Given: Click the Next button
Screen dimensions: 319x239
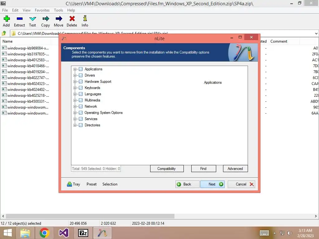Looking at the screenshot, I should click(212, 184).
